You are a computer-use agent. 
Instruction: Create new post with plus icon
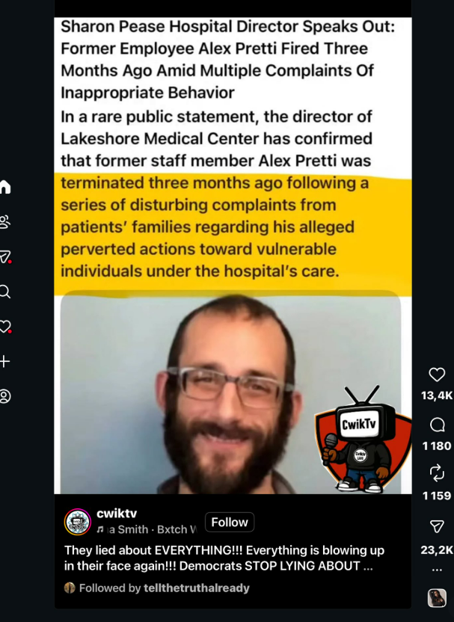4,361
